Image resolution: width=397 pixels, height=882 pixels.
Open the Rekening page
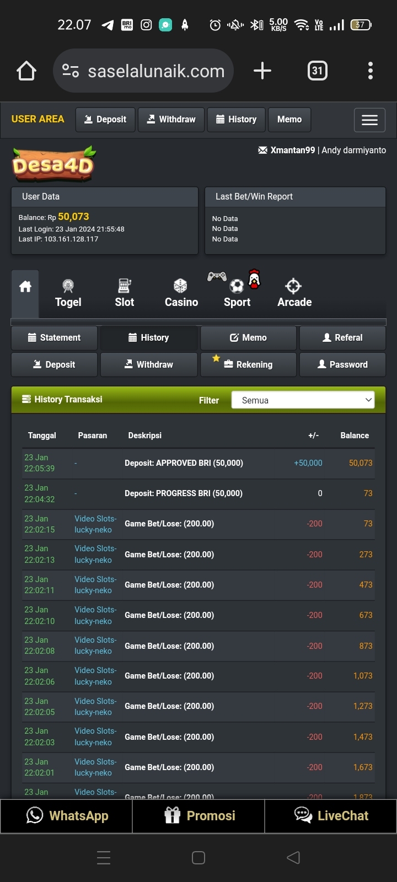[x=248, y=365]
